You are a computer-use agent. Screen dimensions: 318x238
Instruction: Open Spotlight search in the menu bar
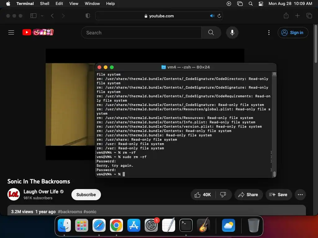click(x=251, y=4)
